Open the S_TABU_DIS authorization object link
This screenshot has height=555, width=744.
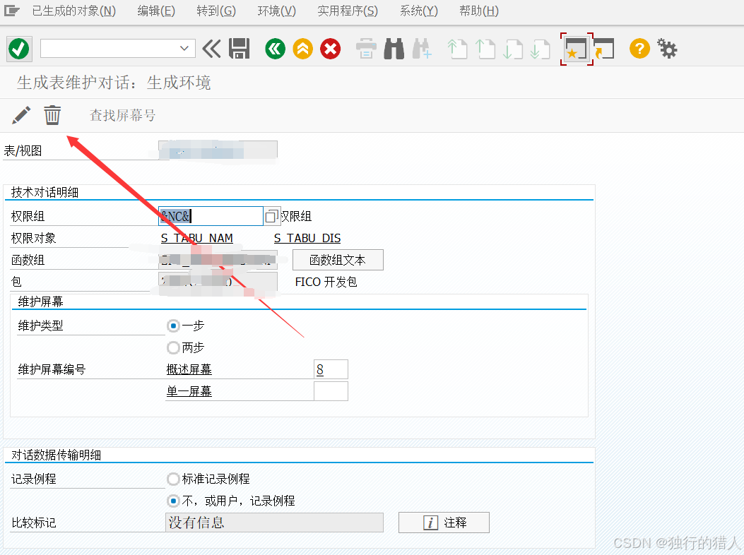click(307, 238)
